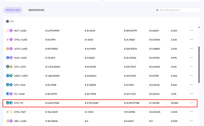Open more options for NUT / xUSD pool
204x126 pixels.
coord(191,31)
